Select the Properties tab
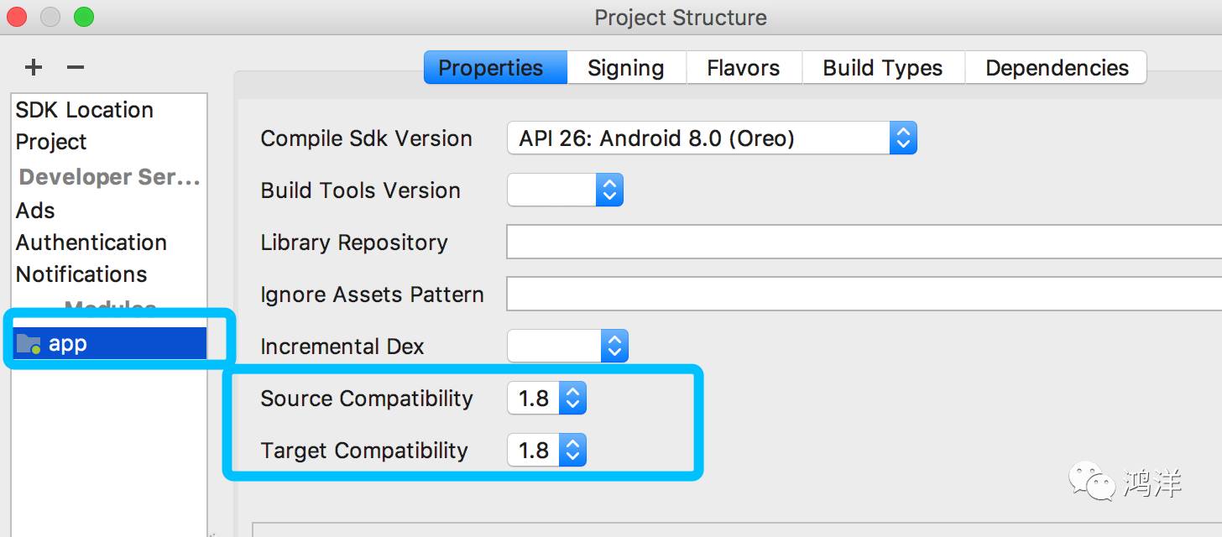The image size is (1222, 537). click(x=491, y=68)
